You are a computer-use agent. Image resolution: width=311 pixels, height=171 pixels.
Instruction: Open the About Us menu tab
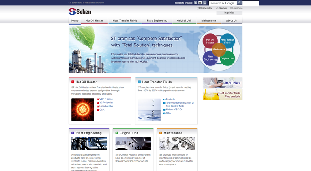231,21
